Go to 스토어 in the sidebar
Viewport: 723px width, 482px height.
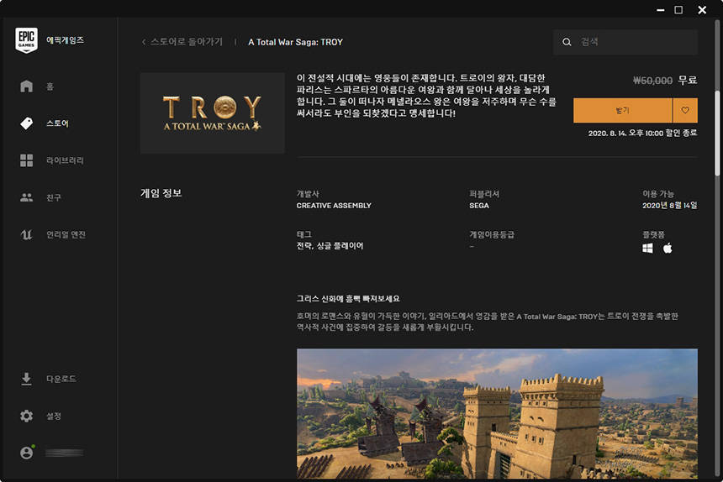tap(57, 123)
